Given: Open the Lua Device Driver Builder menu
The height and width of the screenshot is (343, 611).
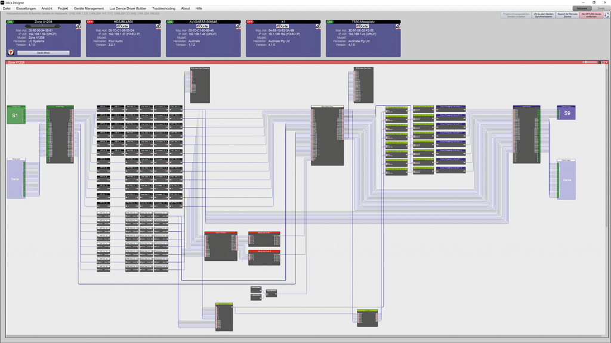Looking at the screenshot, I should click(x=128, y=8).
